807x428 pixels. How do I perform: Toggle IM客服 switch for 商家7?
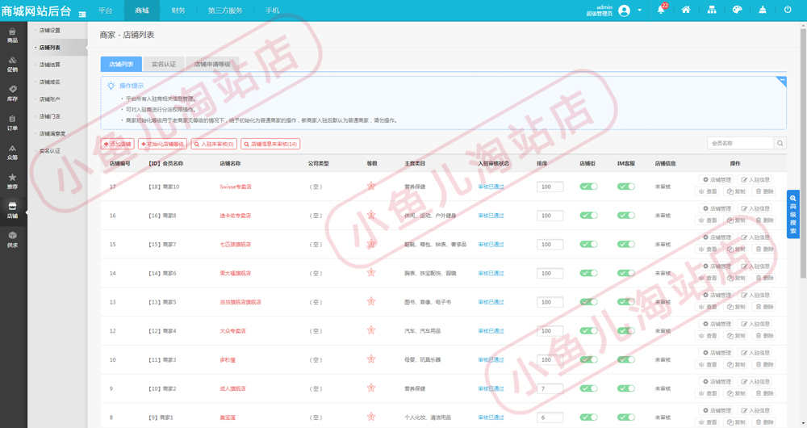pyautogui.click(x=626, y=244)
